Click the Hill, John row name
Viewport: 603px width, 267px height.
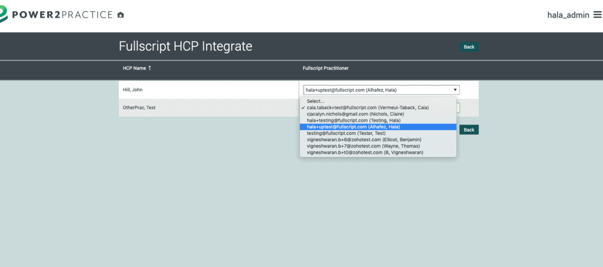(x=132, y=90)
